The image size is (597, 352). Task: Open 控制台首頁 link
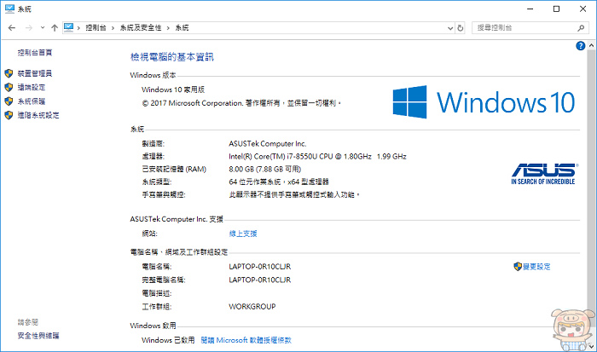pyautogui.click(x=35, y=53)
